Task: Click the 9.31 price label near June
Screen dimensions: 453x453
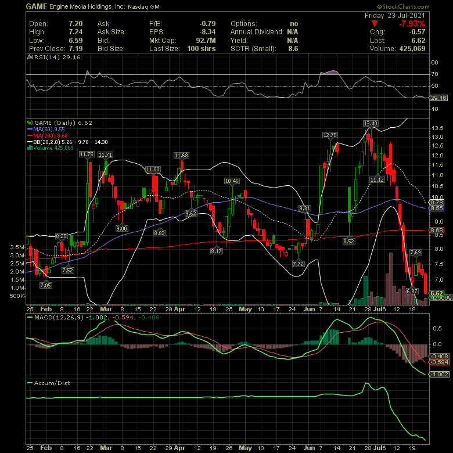Action: coord(305,208)
